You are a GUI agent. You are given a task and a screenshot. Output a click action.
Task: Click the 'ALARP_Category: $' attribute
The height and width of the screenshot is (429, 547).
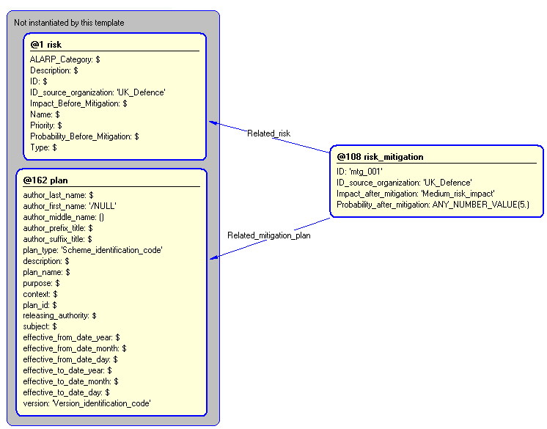coord(65,59)
